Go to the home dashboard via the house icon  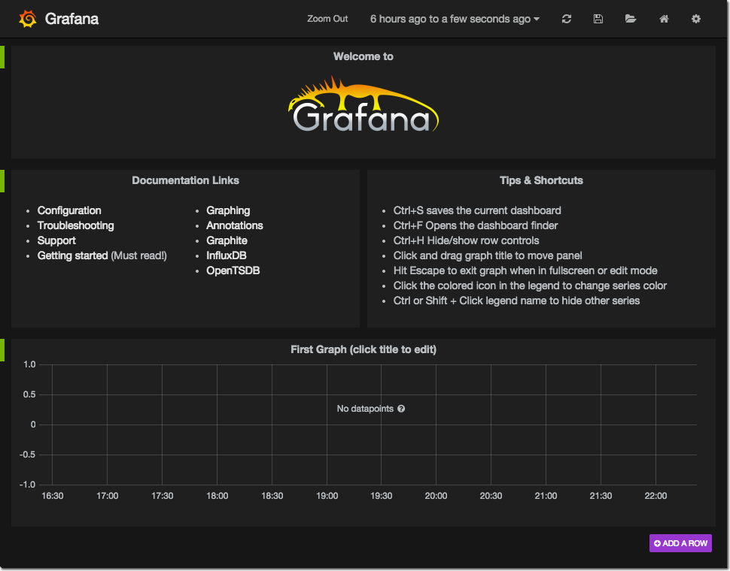664,19
